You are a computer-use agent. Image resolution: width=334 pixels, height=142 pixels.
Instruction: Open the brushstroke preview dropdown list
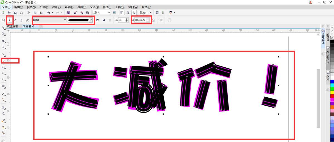(91, 20)
